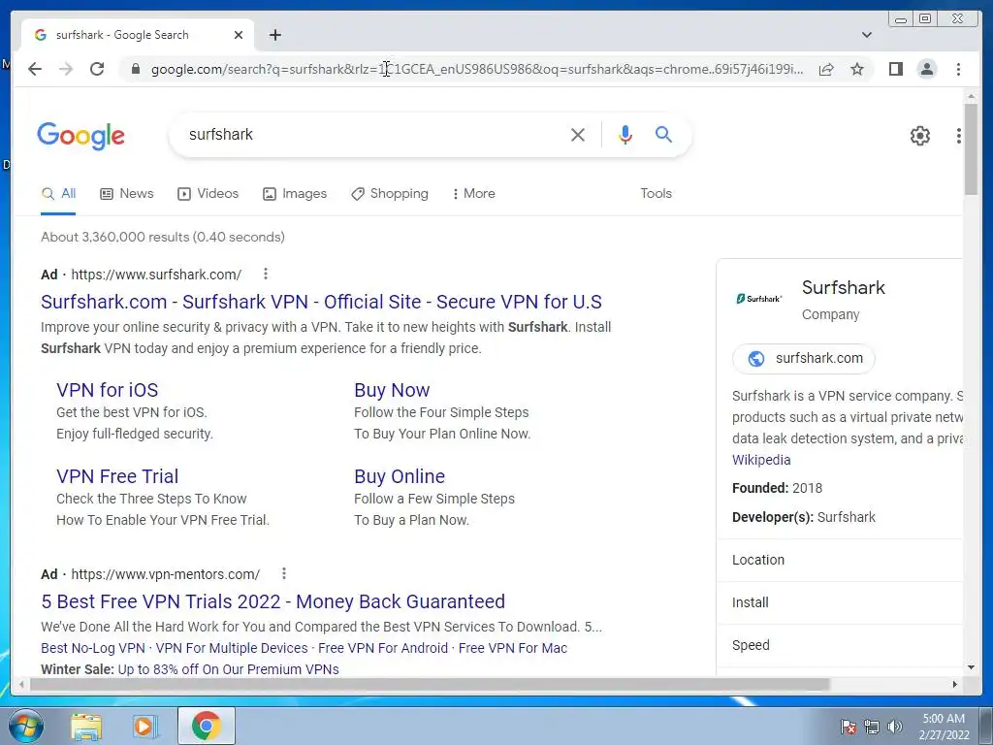Screen dimensions: 993x745
Task: Expand the Install row in panel
Action: click(840, 602)
